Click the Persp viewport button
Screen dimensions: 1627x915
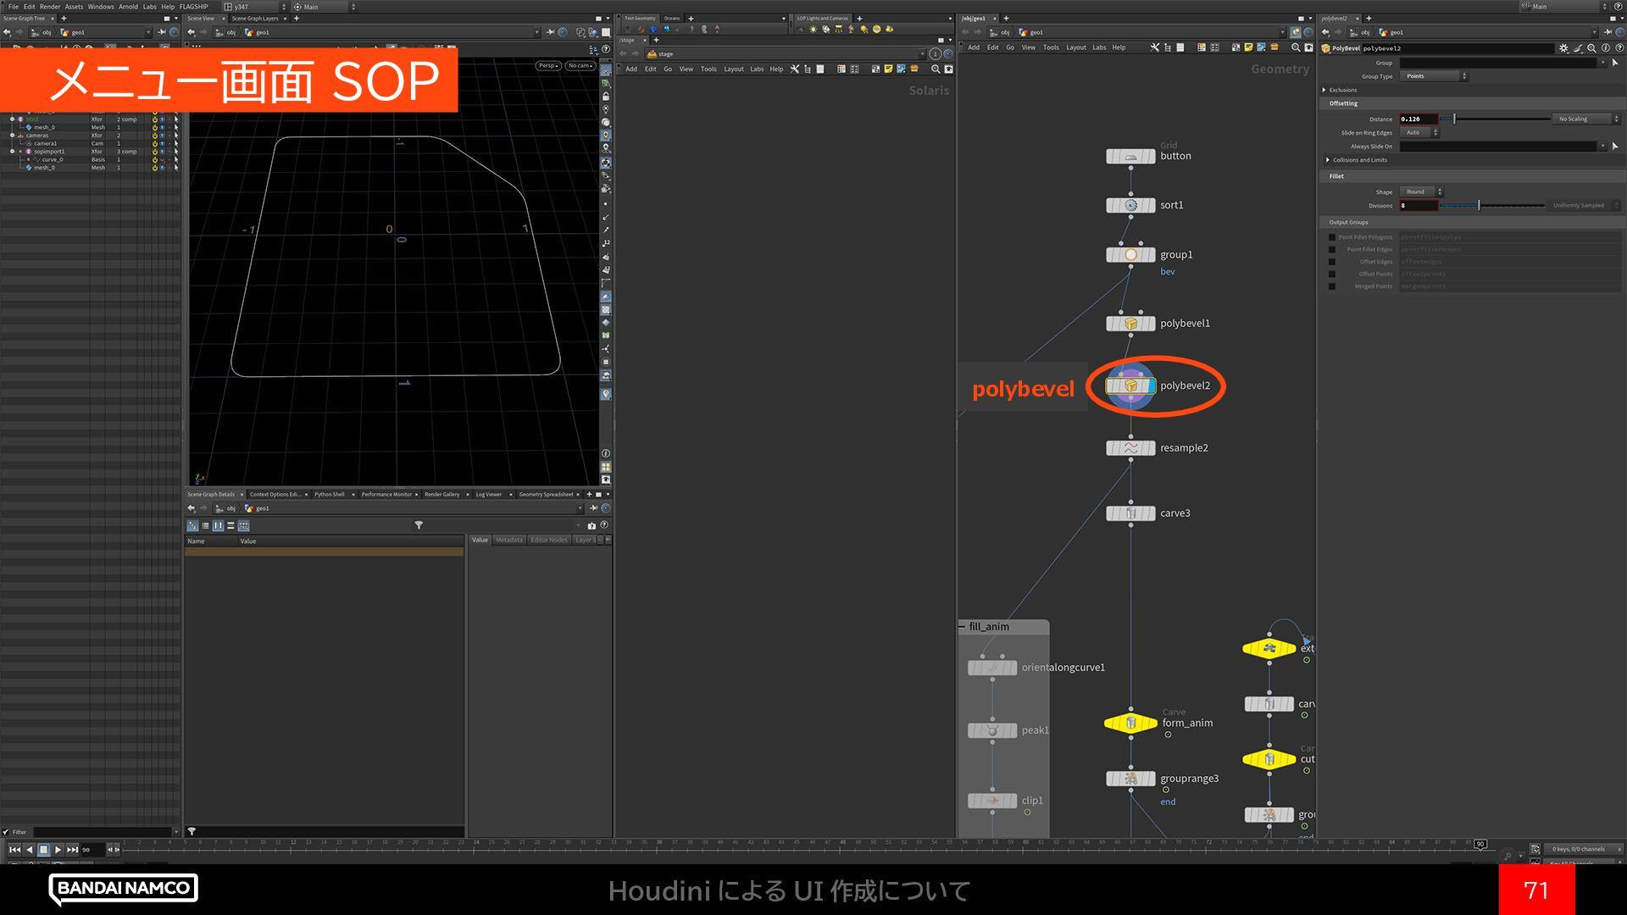[x=547, y=65]
